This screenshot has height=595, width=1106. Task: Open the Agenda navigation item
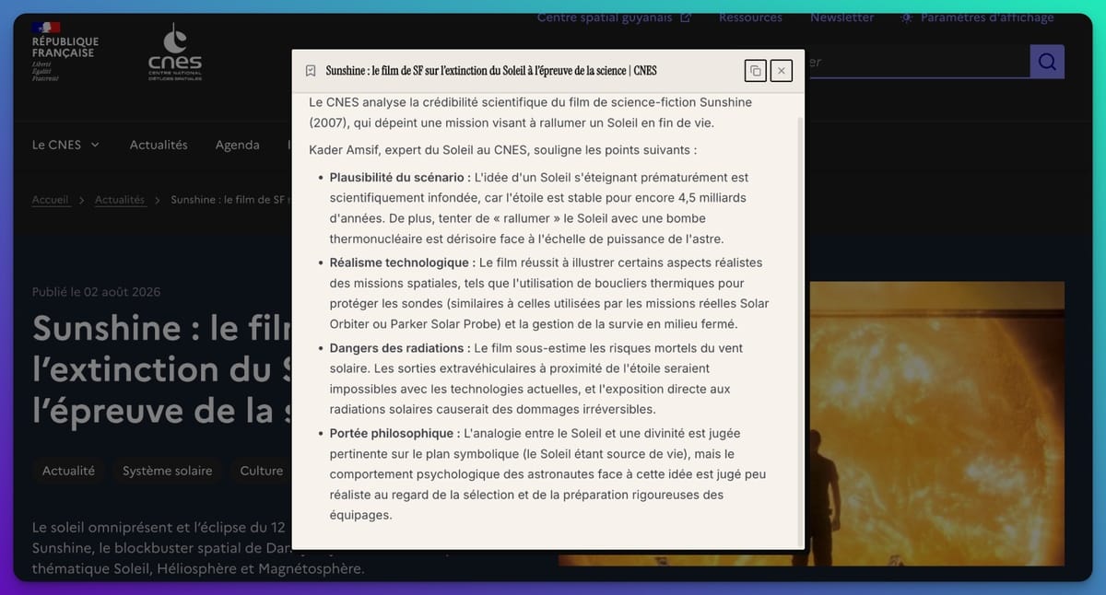(238, 145)
